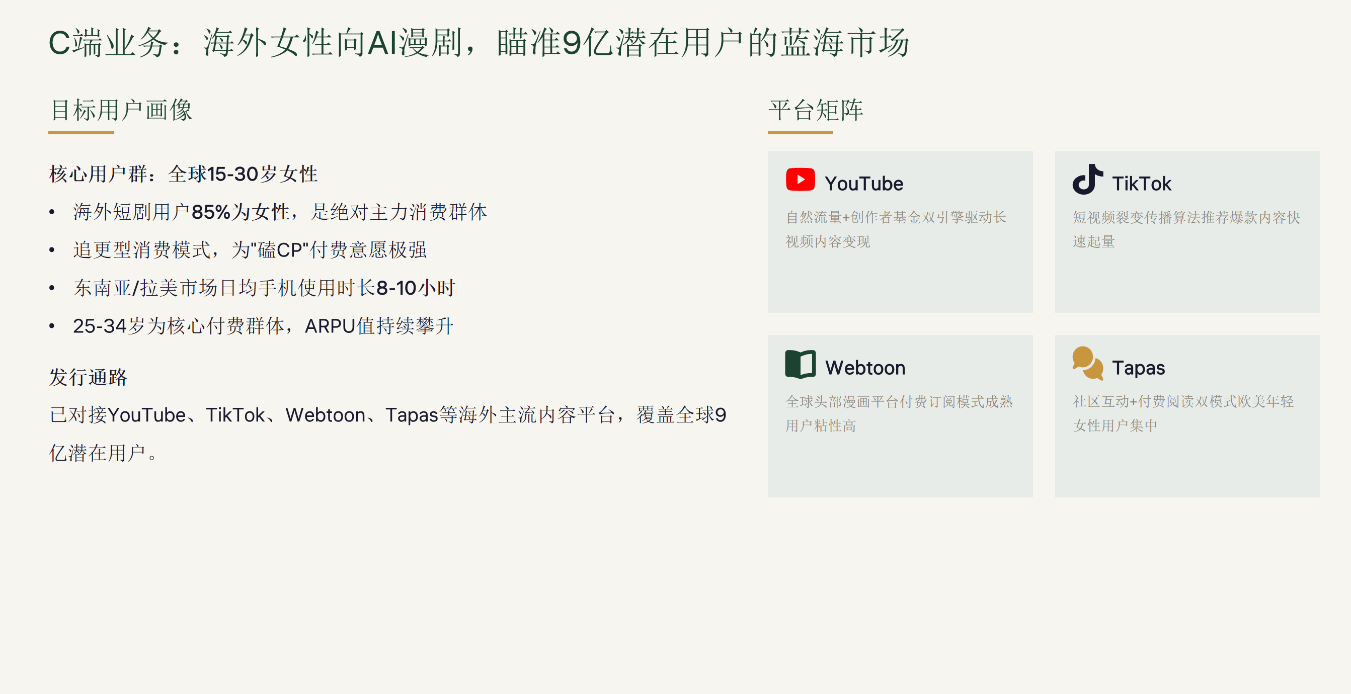Image resolution: width=1351 pixels, height=694 pixels.
Task: Click the slide title 'C端业务：海外女性向AI漫剧'
Action: pyautogui.click(x=479, y=42)
